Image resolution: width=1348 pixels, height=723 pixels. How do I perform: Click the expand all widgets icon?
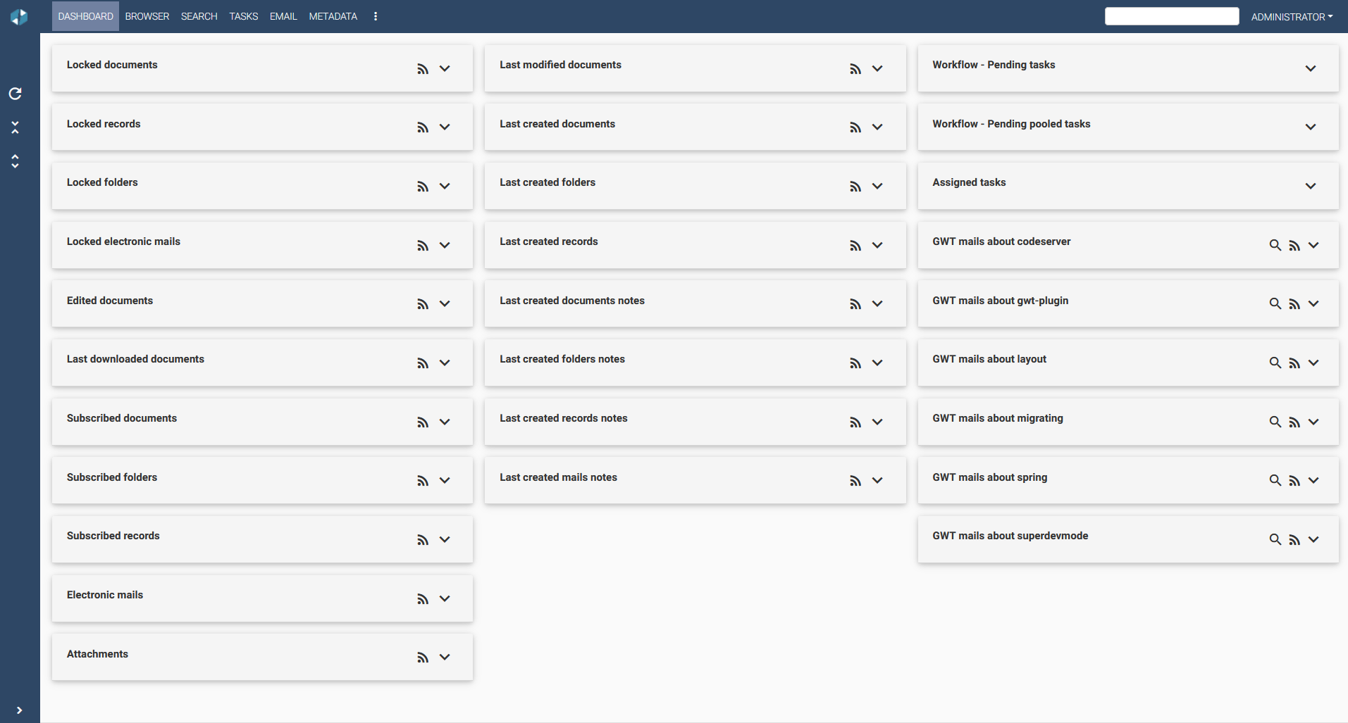coord(15,161)
